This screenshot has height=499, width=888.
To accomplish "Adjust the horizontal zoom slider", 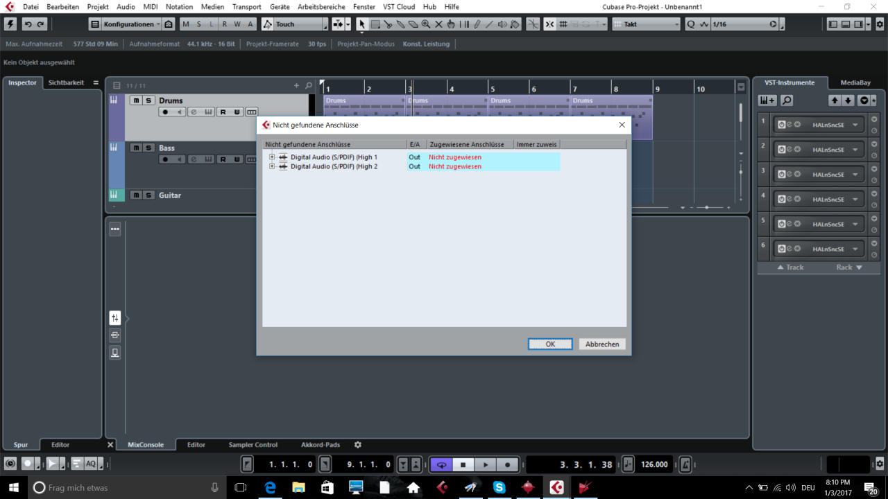I will click(x=707, y=207).
